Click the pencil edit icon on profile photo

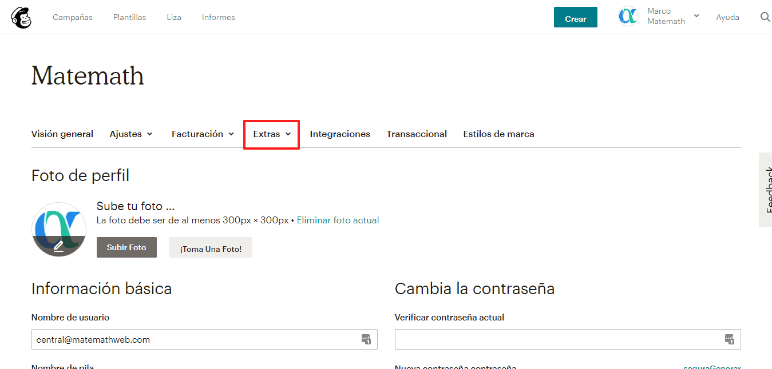pos(58,246)
